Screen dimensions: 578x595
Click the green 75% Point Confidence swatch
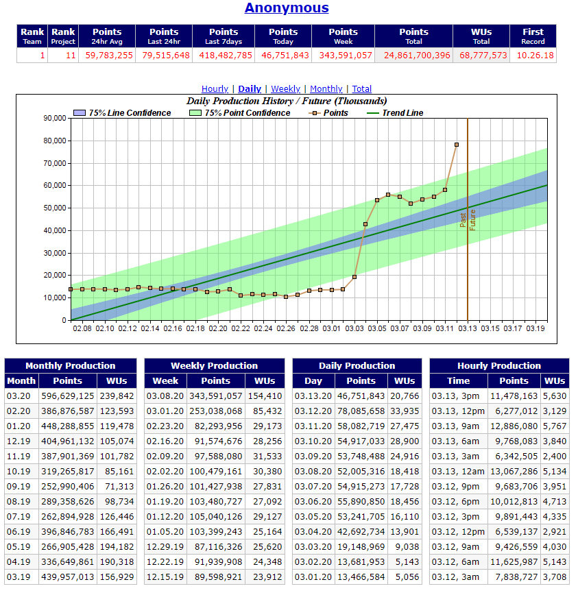tap(195, 112)
